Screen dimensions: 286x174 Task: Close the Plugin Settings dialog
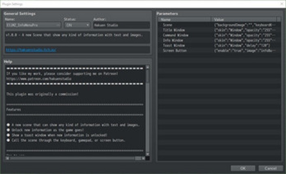[x=282, y=4]
